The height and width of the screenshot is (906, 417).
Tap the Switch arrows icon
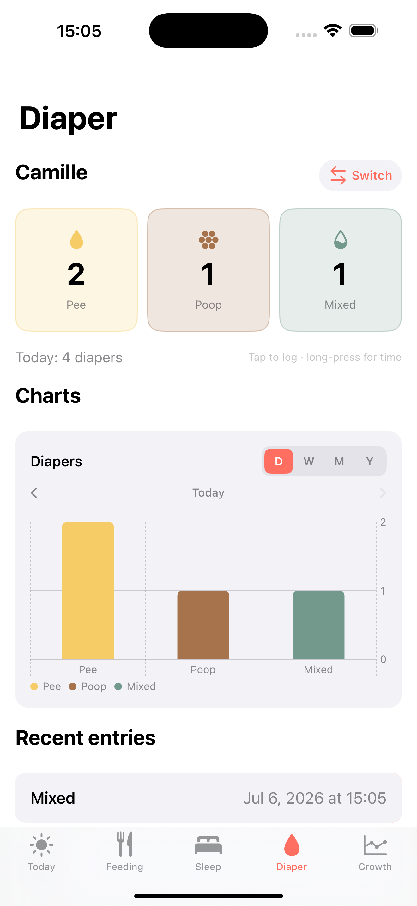pos(338,176)
